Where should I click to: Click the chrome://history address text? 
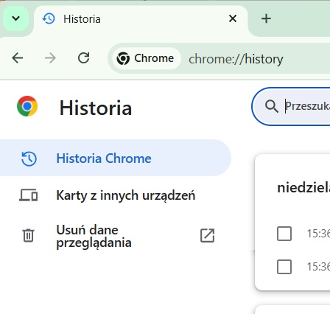(236, 59)
